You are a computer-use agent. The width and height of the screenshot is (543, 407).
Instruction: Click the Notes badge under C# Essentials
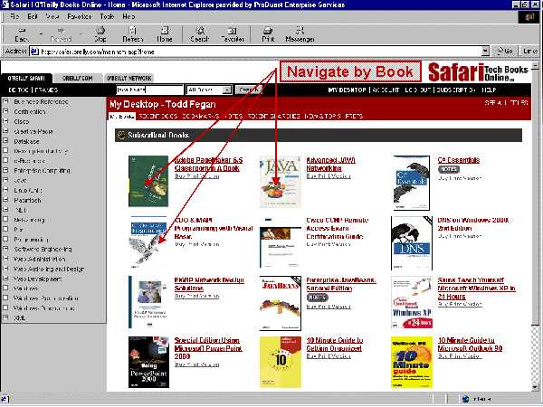point(449,169)
